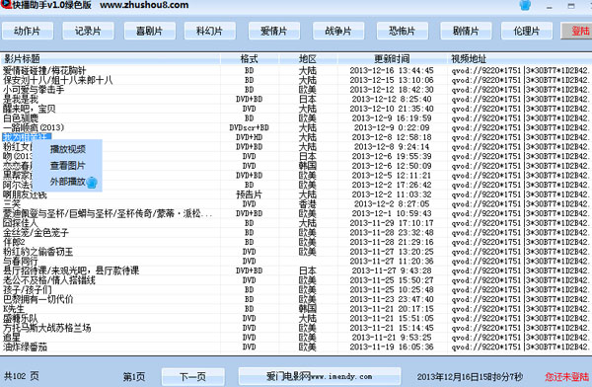
Task: Sort by the 格式 column header
Action: [x=250, y=59]
